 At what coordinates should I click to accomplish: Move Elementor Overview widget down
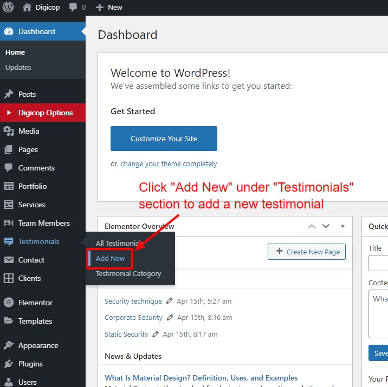coord(326,226)
